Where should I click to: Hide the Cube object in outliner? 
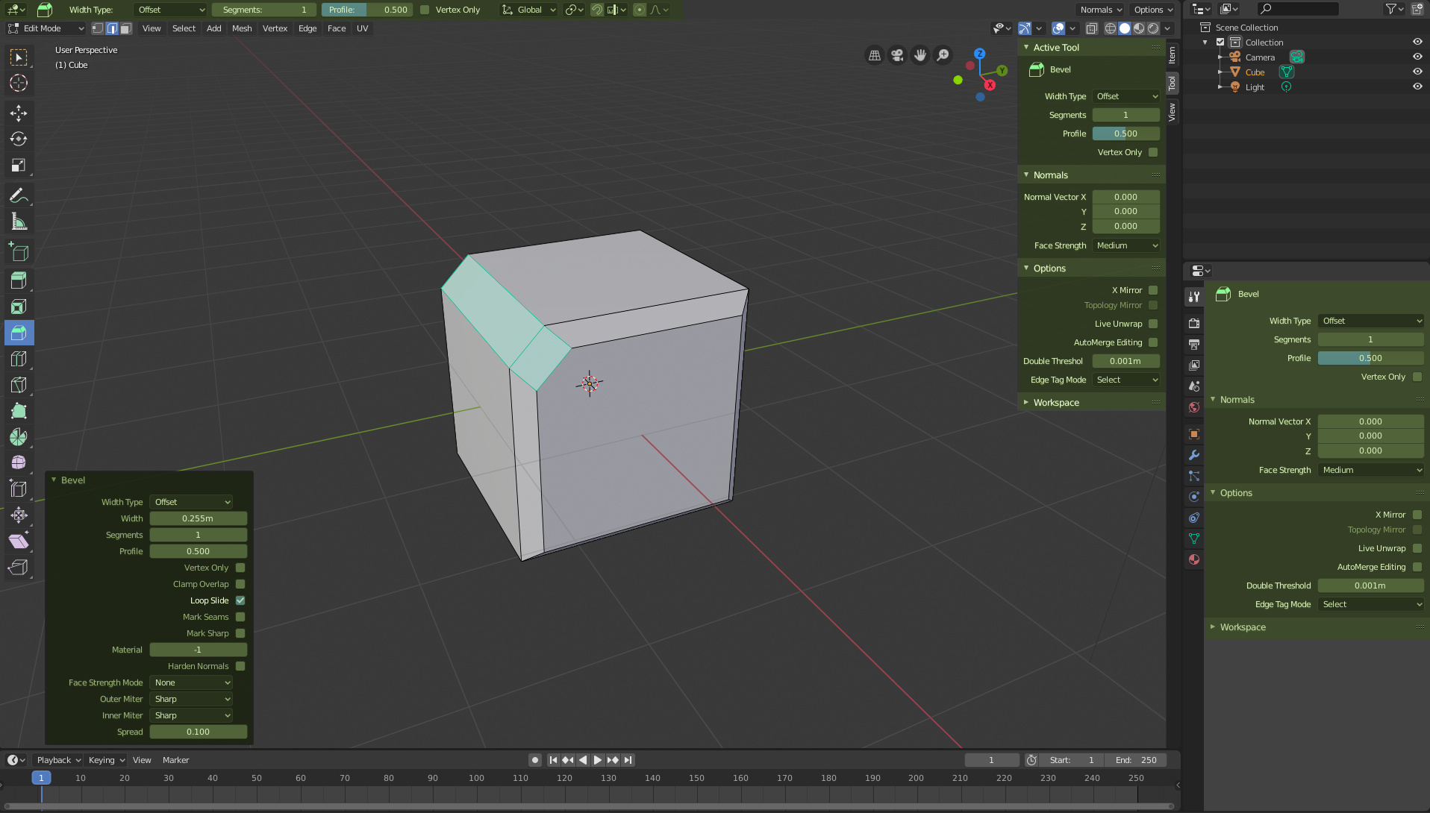(1417, 72)
